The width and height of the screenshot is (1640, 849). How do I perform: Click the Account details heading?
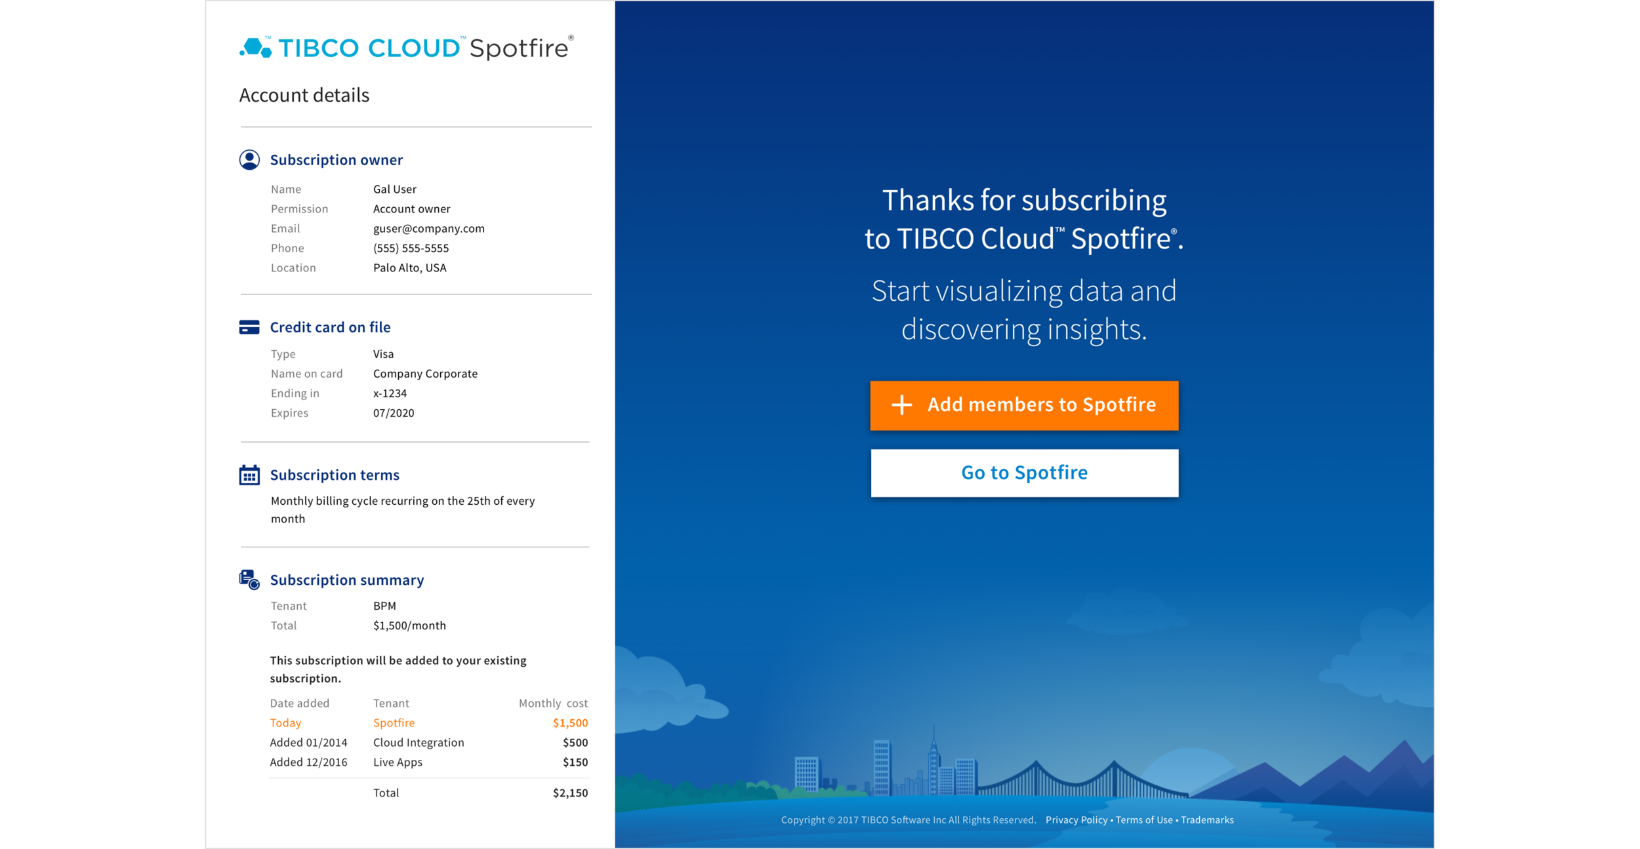304,95
